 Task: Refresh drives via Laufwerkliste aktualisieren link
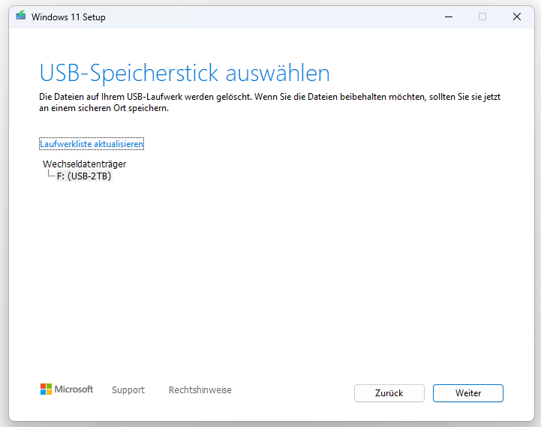tap(92, 144)
